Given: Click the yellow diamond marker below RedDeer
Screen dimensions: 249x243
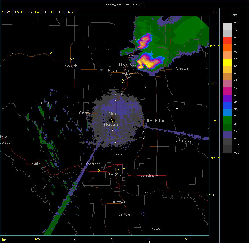Looking at the screenshot, I should [123, 81].
